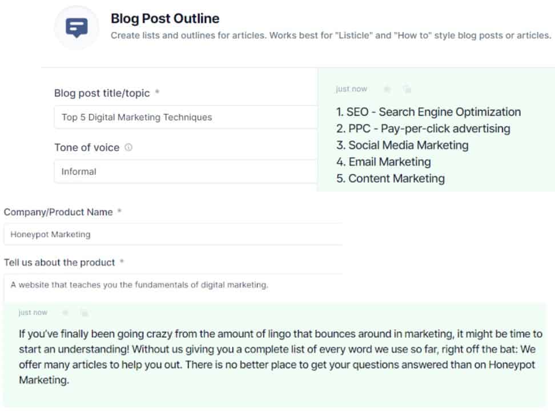
Task: Favorite the digital marketing list output
Action: click(x=387, y=89)
